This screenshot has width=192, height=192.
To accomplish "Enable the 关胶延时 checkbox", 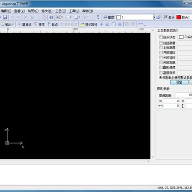I will tap(161, 58).
